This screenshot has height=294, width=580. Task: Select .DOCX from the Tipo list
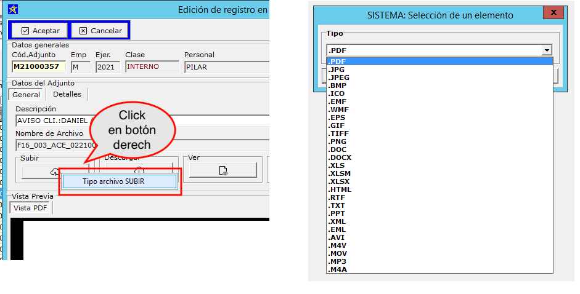(x=340, y=157)
